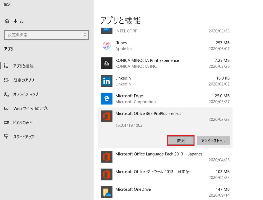
Task: Click the Home house icon
Action: [x=7, y=21]
